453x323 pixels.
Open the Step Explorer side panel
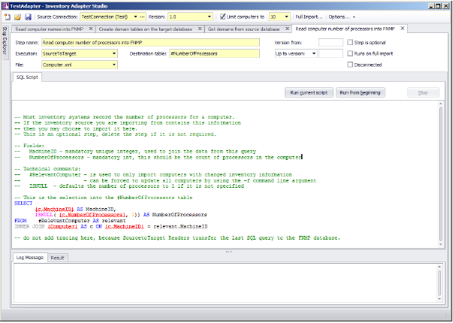pos(5,41)
